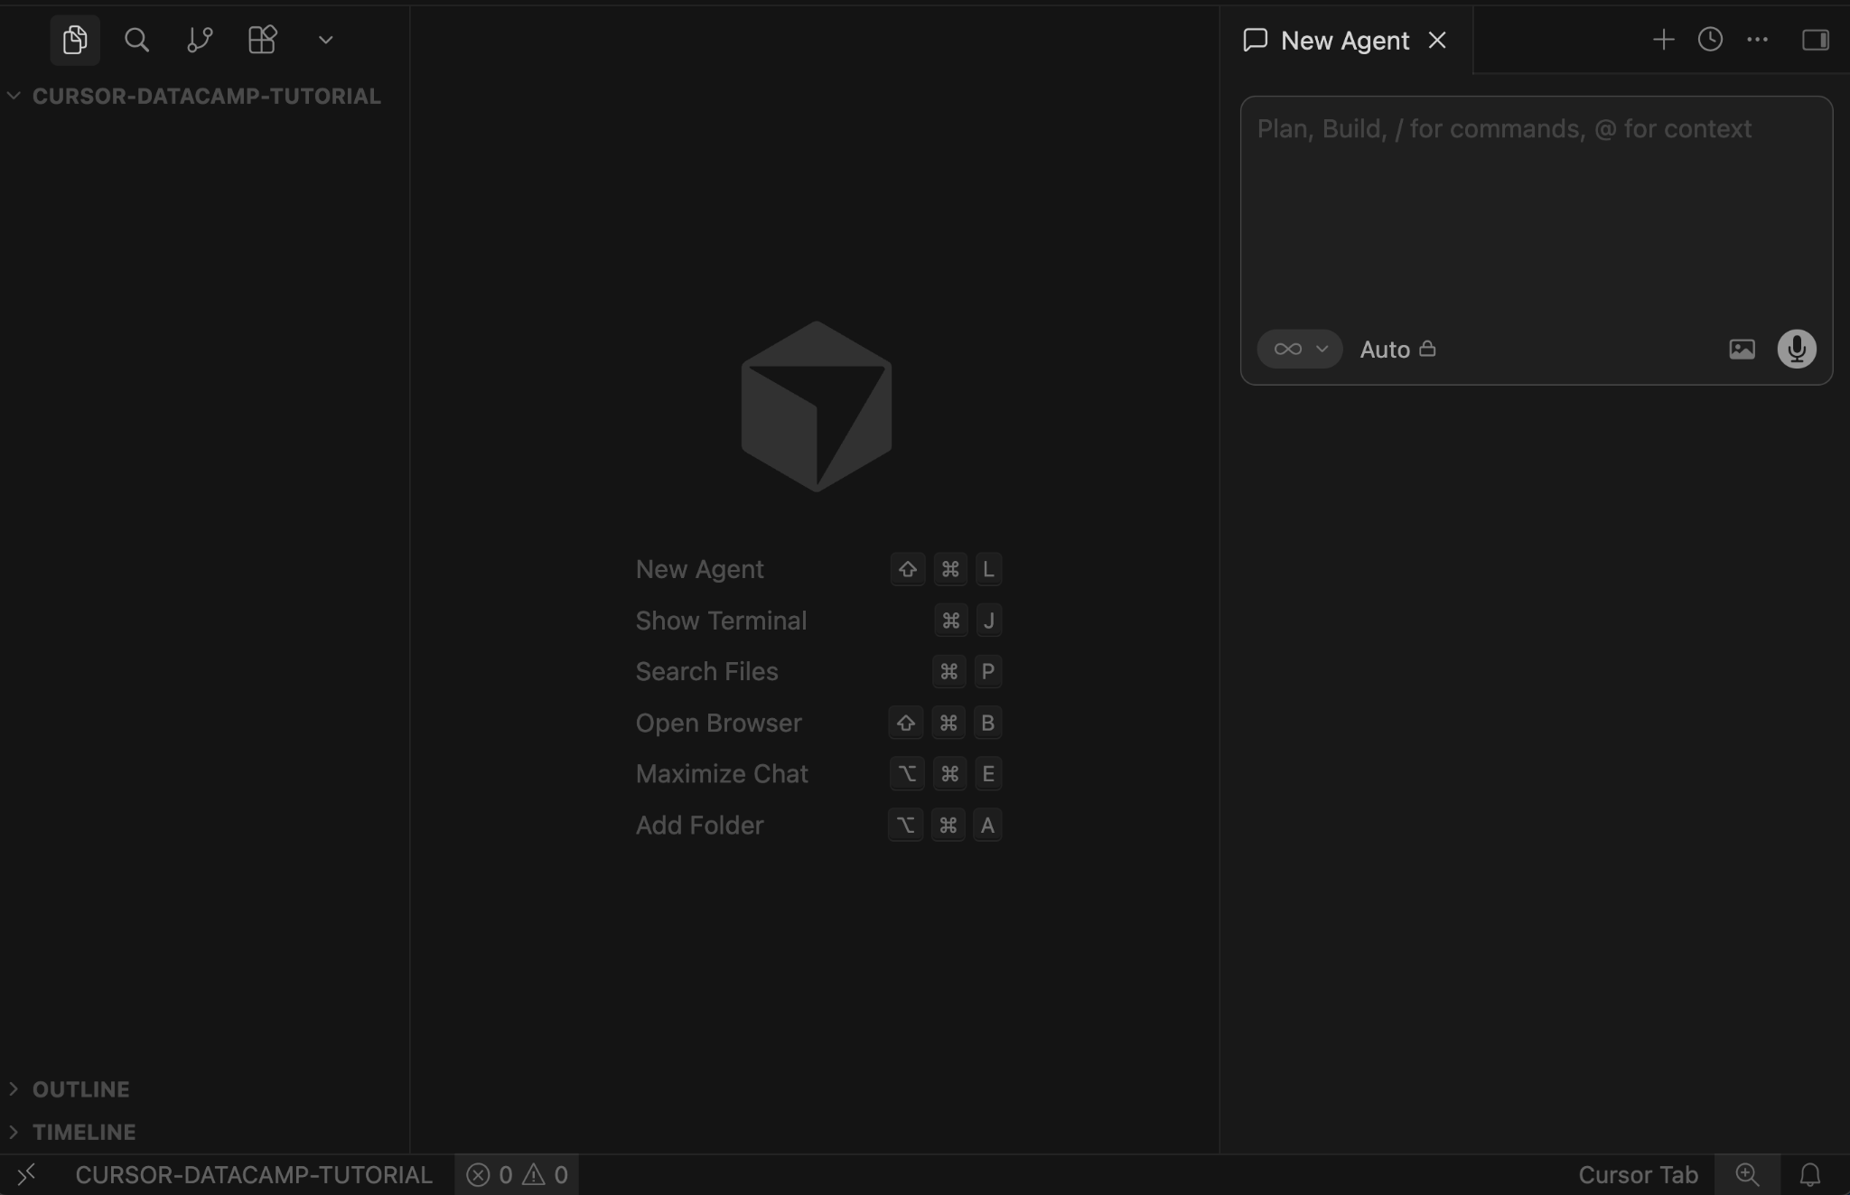The height and width of the screenshot is (1195, 1850).
Task: Click the New Agent shortcut entry
Action: (699, 569)
